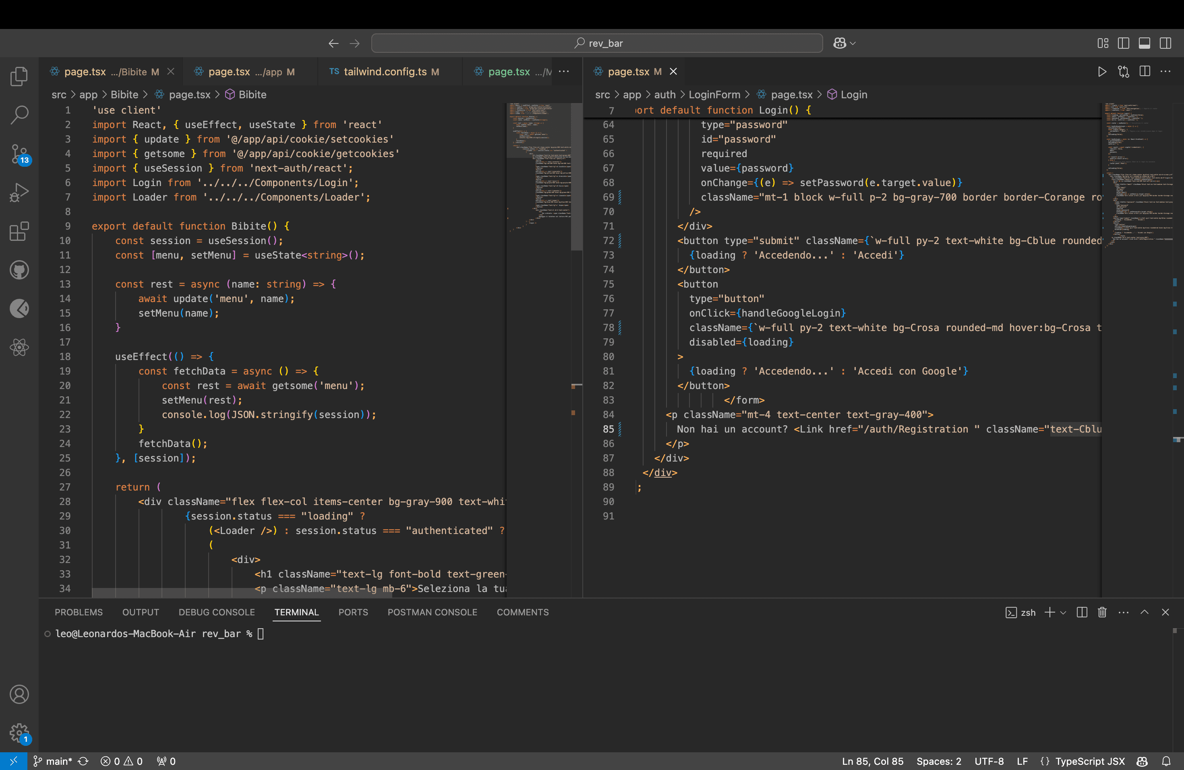The width and height of the screenshot is (1184, 770).
Task: Open the new terminal launch profile dropdown
Action: 1063,612
